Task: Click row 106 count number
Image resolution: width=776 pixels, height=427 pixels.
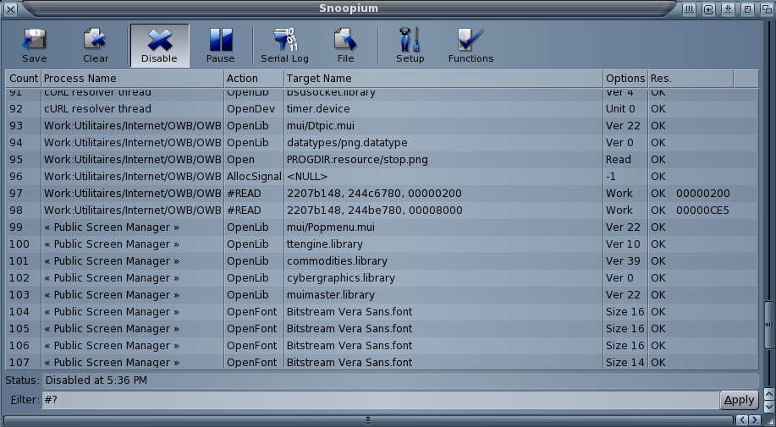Action: click(19, 346)
